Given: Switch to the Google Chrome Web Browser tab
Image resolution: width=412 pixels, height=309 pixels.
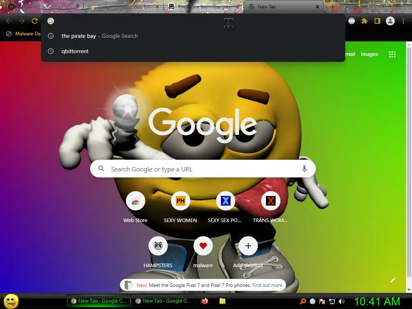Looking at the screenshot, I should (x=124, y=7).
